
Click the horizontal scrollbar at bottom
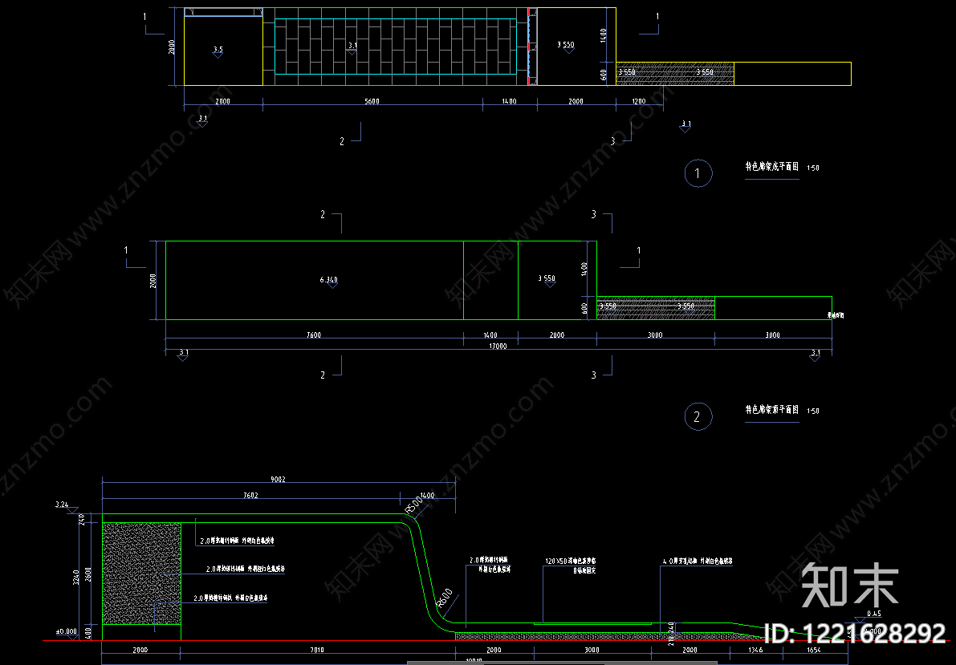[x=562, y=663]
